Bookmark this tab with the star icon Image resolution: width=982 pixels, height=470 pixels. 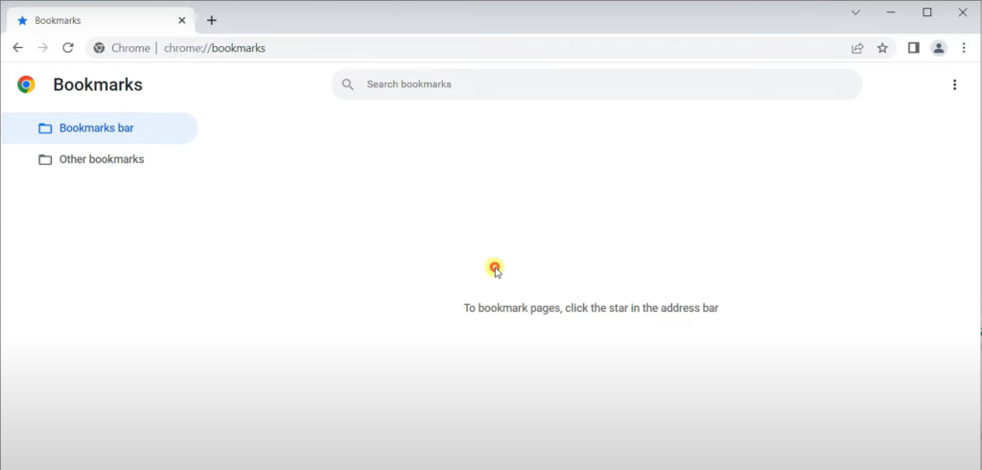(x=882, y=48)
